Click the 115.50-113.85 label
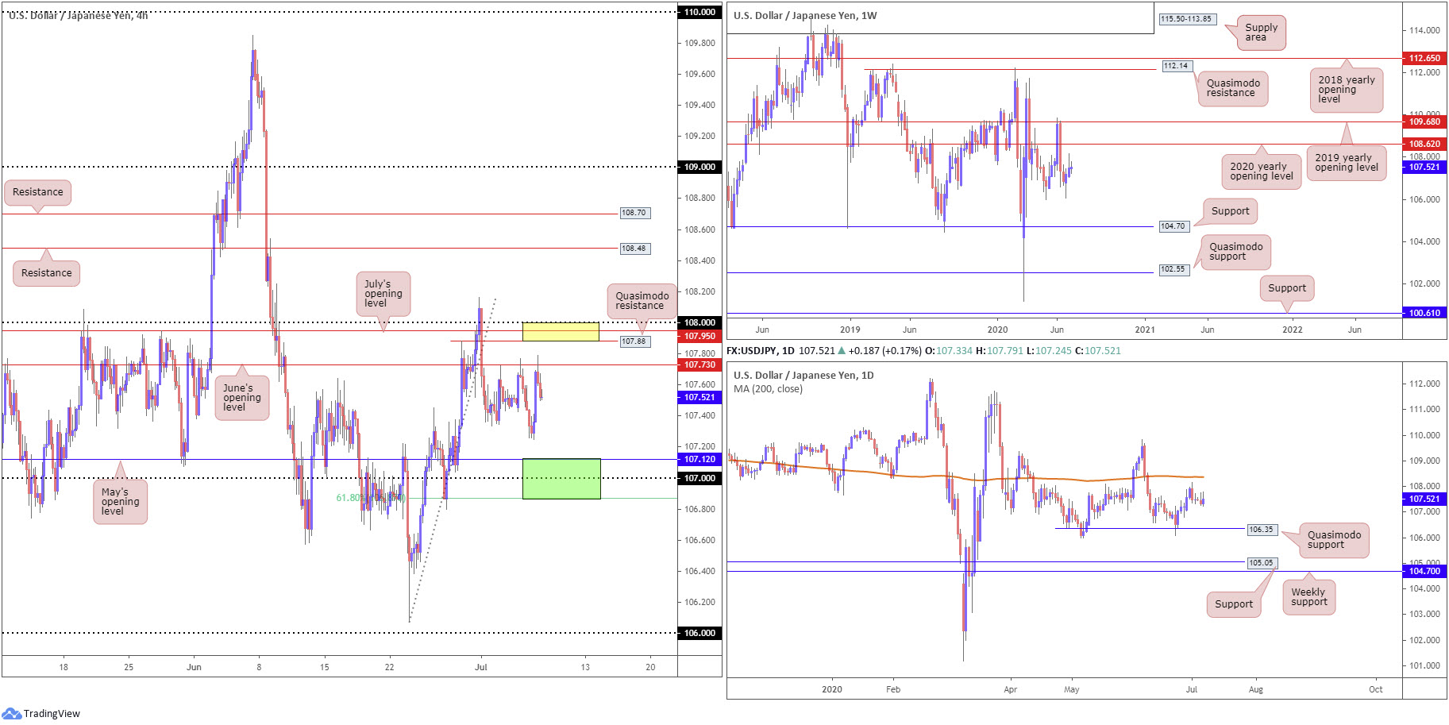This screenshot has width=1449, height=725. pyautogui.click(x=1187, y=19)
